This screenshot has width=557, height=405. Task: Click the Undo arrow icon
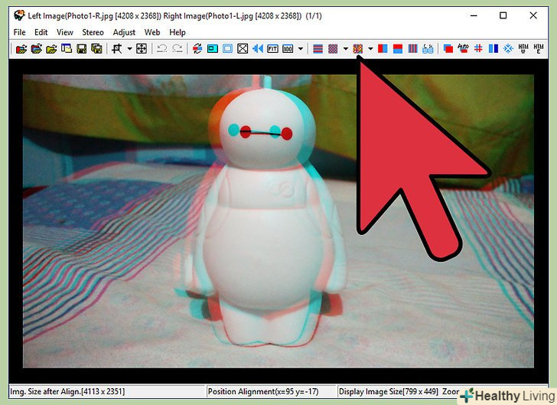tap(161, 48)
